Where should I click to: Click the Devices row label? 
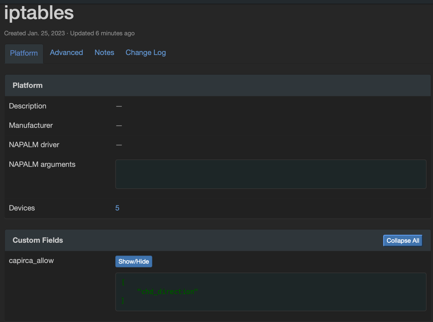(22, 208)
